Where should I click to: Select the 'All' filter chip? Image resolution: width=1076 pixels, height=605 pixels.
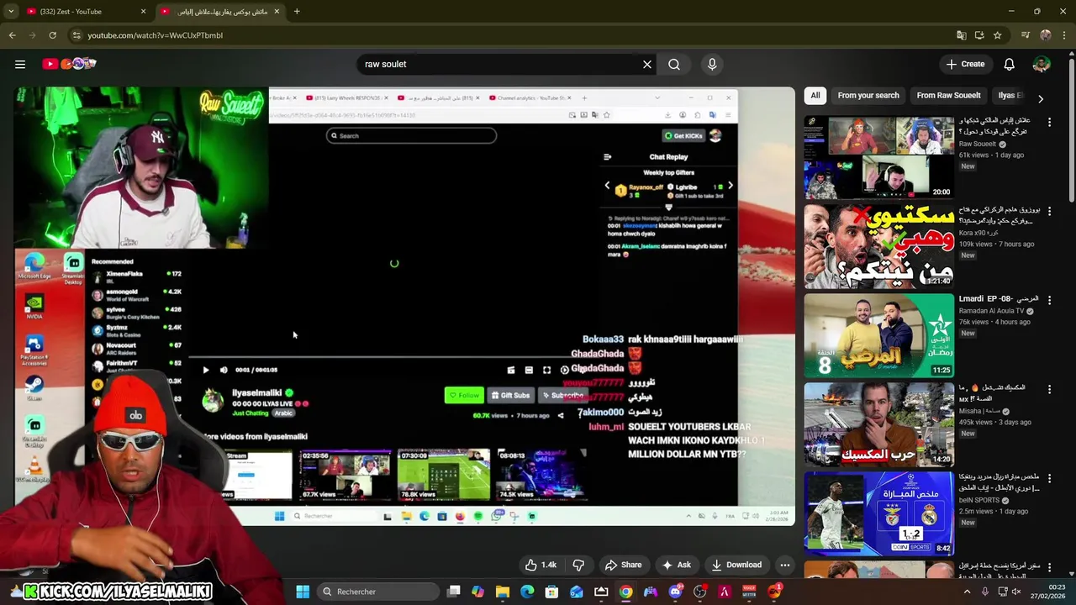(815, 95)
